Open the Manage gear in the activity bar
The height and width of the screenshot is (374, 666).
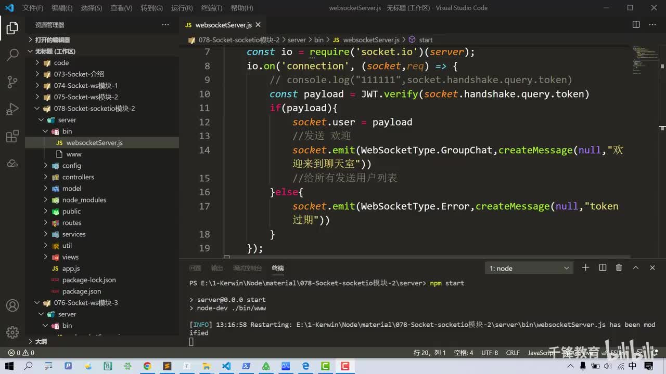12,332
